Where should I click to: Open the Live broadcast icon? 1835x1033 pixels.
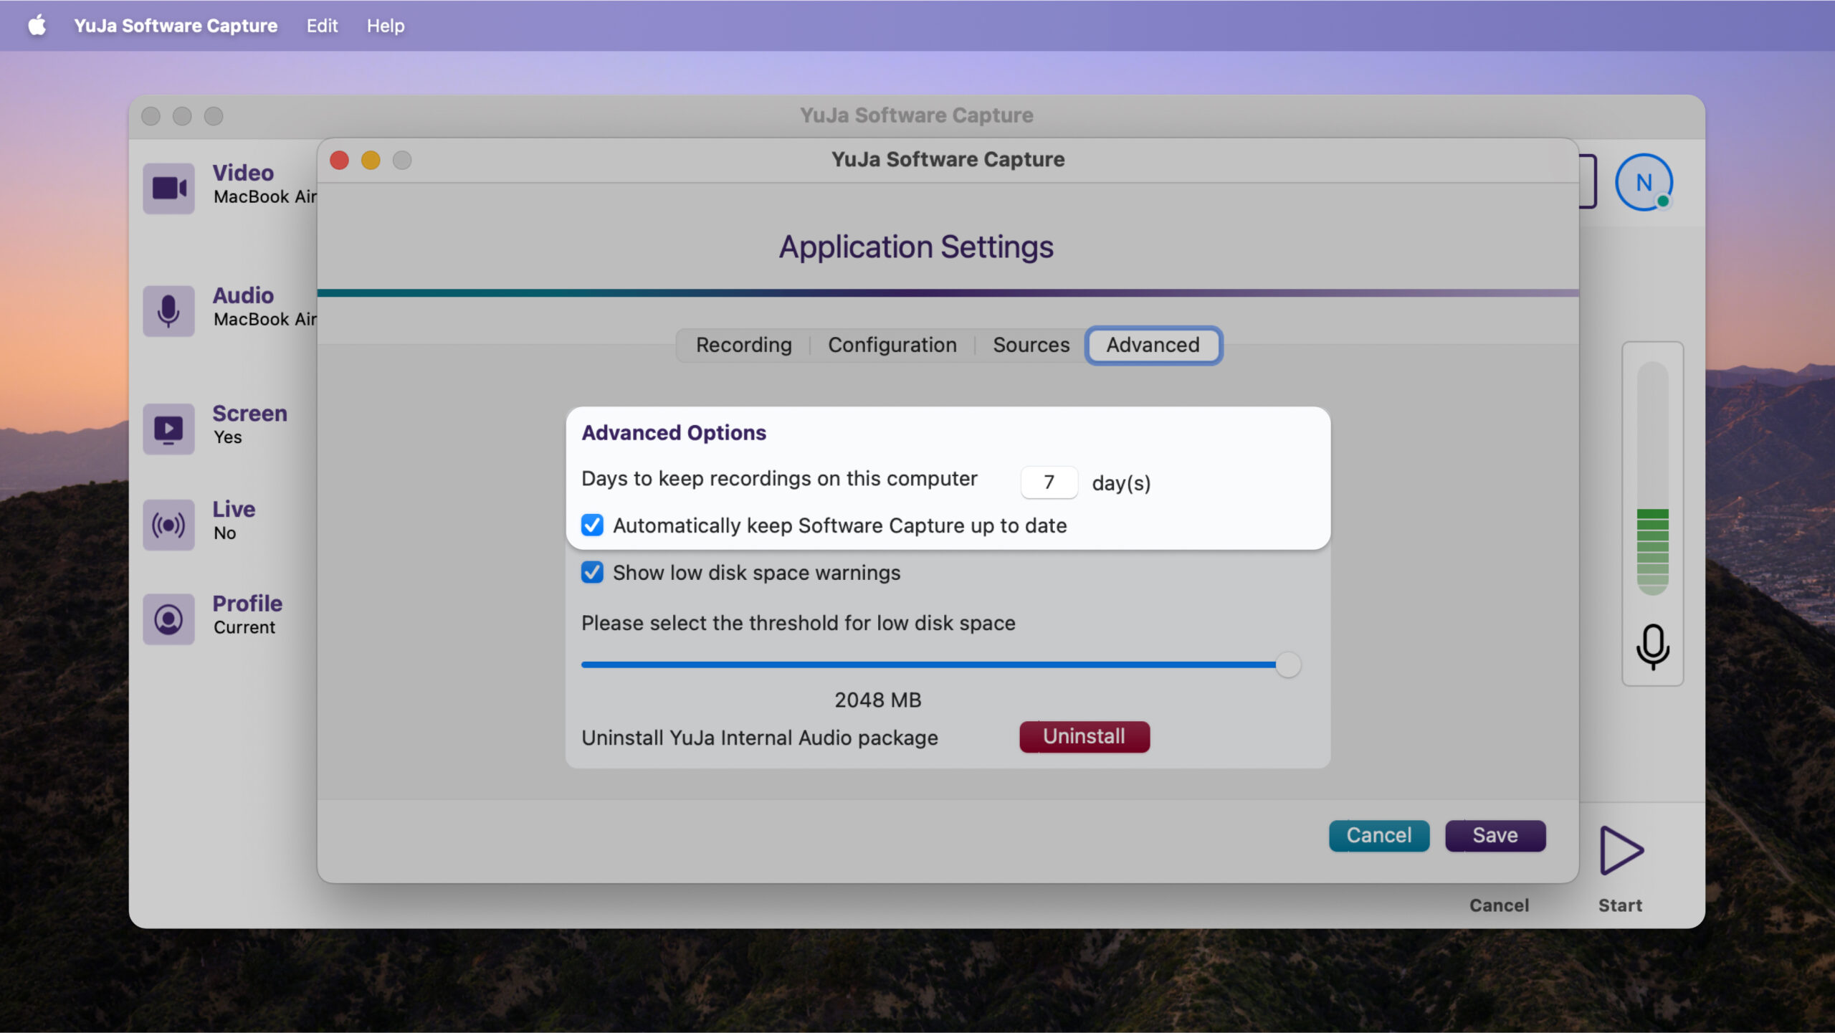point(168,525)
